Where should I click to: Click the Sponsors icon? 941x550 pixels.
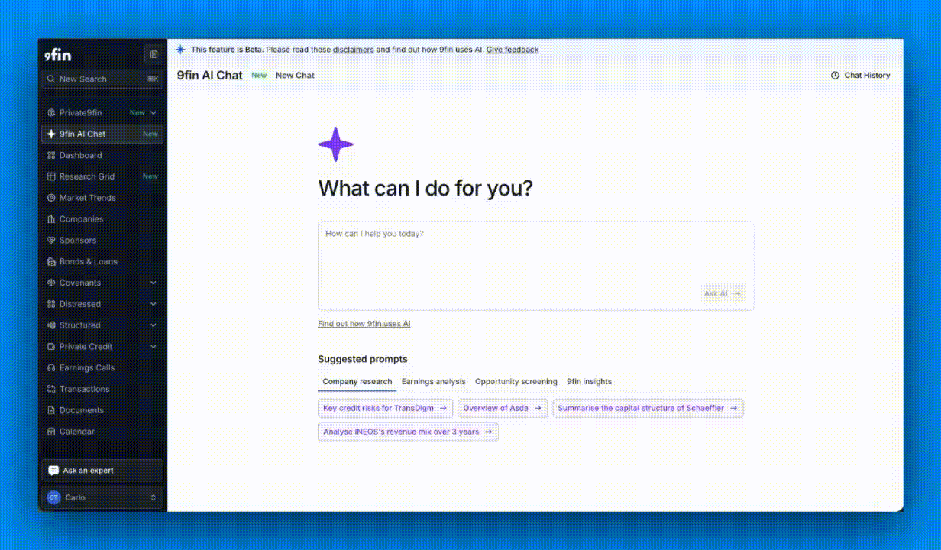(51, 241)
